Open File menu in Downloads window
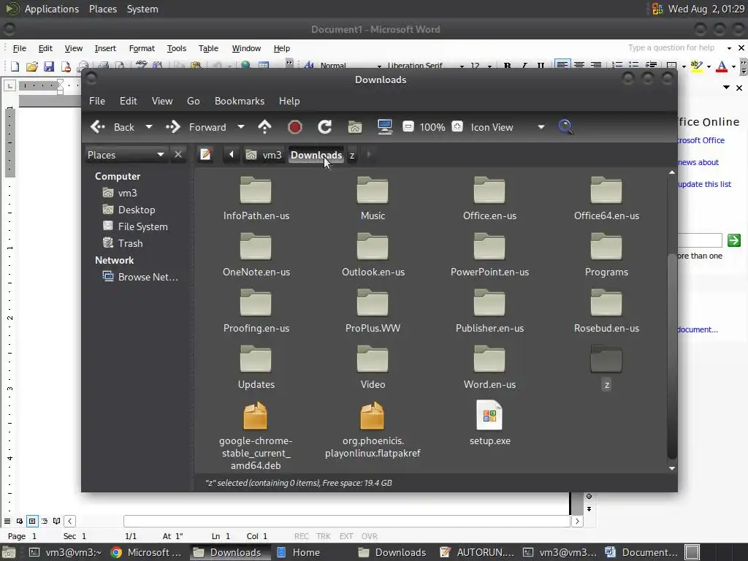The width and height of the screenshot is (748, 561). [x=97, y=101]
